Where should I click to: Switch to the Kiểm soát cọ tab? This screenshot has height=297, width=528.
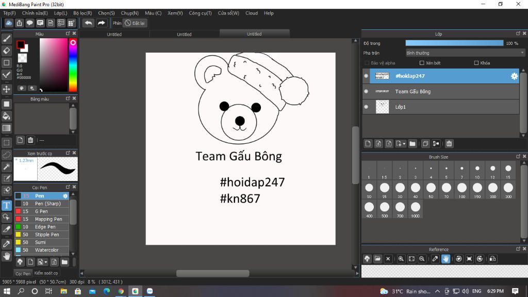coord(46,273)
